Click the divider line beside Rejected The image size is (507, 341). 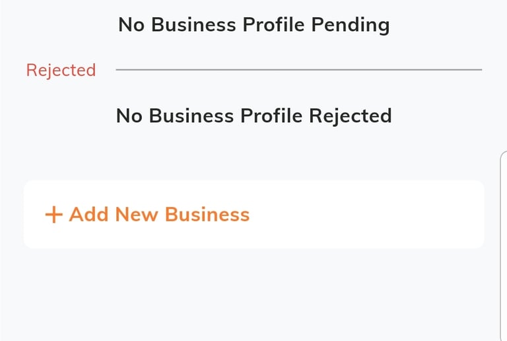(298, 69)
